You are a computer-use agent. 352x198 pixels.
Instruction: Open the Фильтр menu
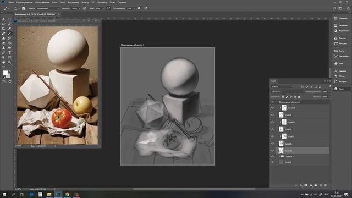point(85,2)
